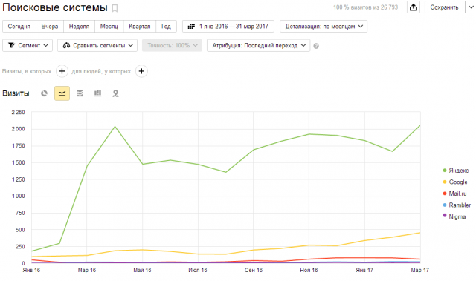Image resolution: width=476 pixels, height=281 pixels.
Task: Open the Сегмент dropdown
Action: [x=28, y=45]
